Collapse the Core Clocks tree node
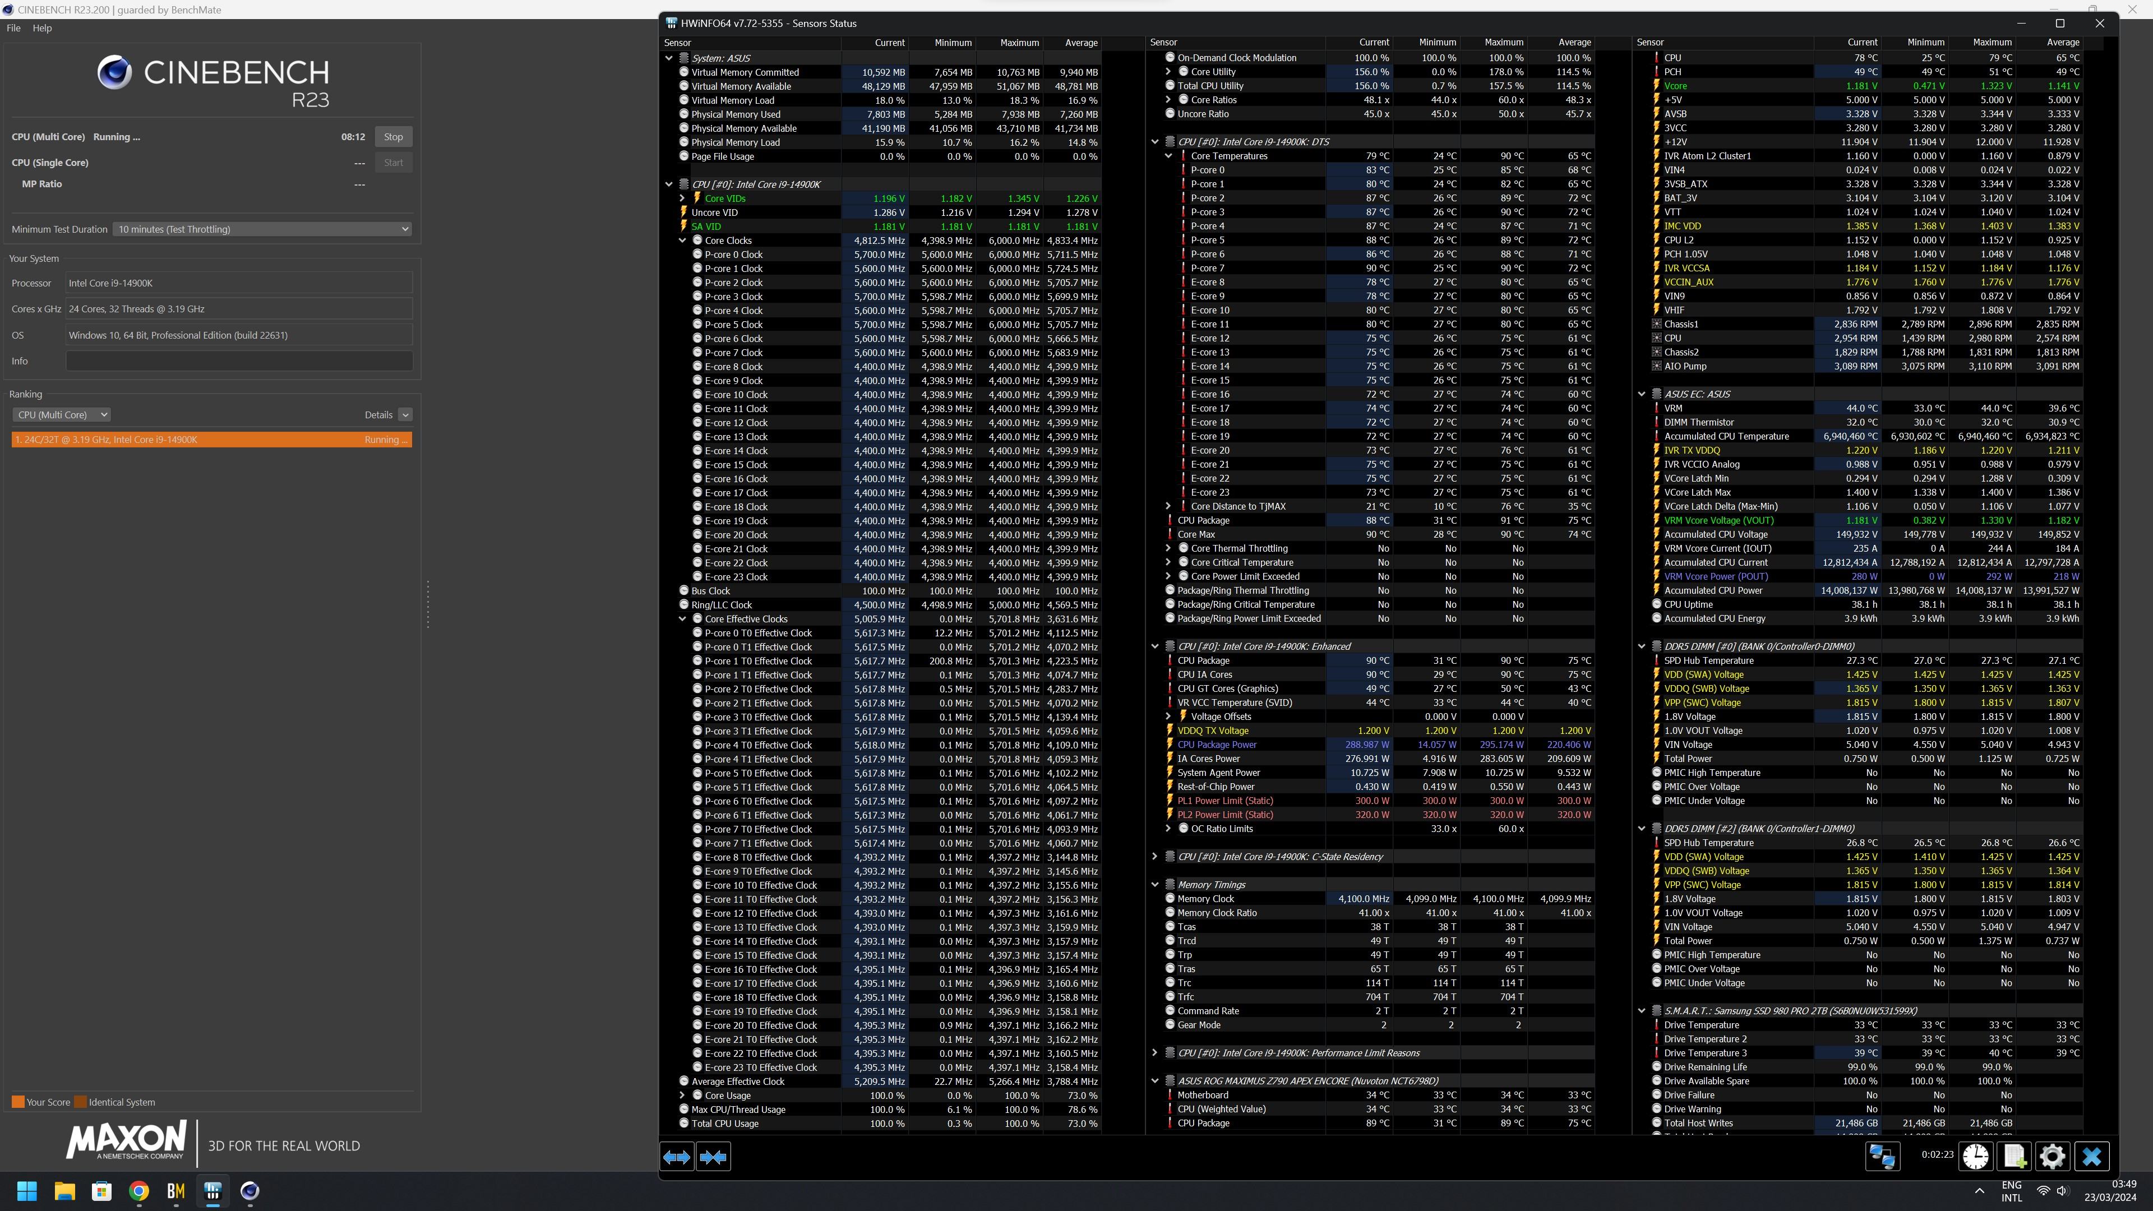2153x1211 pixels. (x=682, y=241)
